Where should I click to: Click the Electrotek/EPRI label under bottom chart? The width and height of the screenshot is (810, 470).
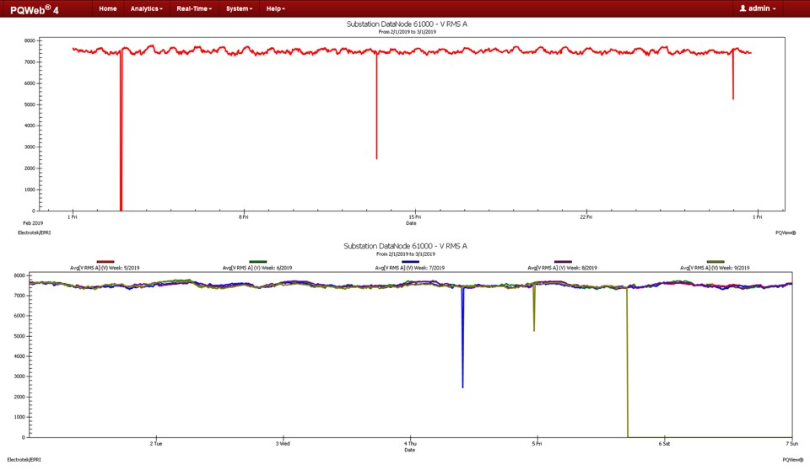click(x=24, y=460)
